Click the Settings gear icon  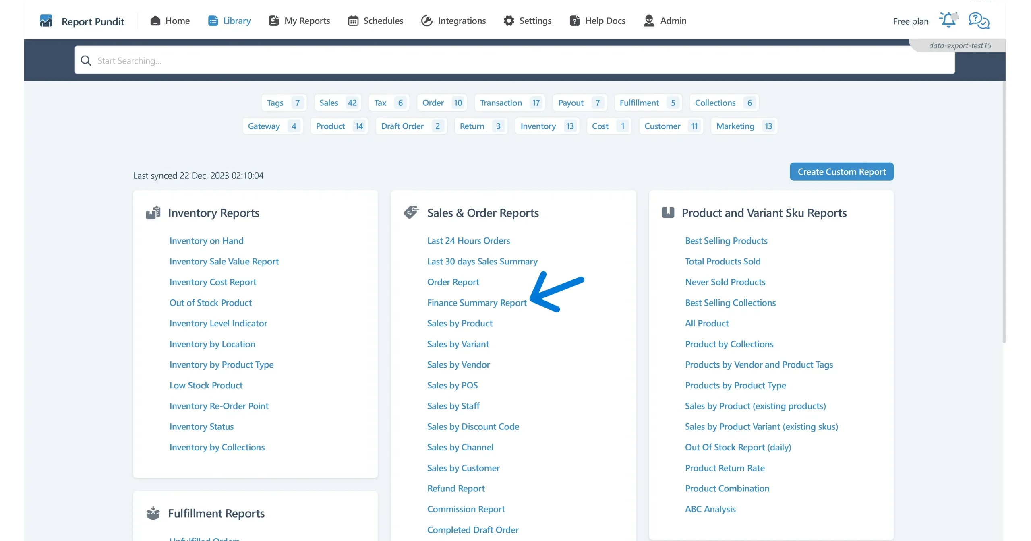tap(509, 21)
